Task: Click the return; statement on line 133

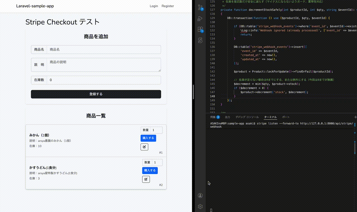Action: [246, 35]
